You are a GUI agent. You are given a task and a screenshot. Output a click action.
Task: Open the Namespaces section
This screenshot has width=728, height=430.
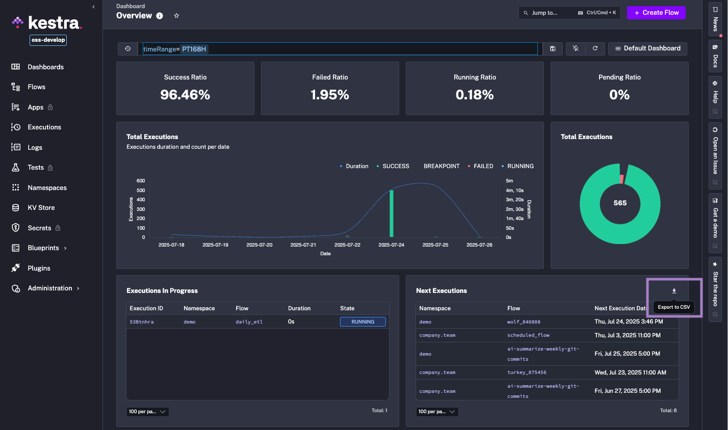pyautogui.click(x=47, y=187)
